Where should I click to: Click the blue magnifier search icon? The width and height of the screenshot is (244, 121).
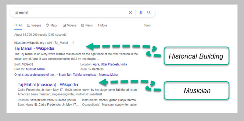(x=149, y=12)
